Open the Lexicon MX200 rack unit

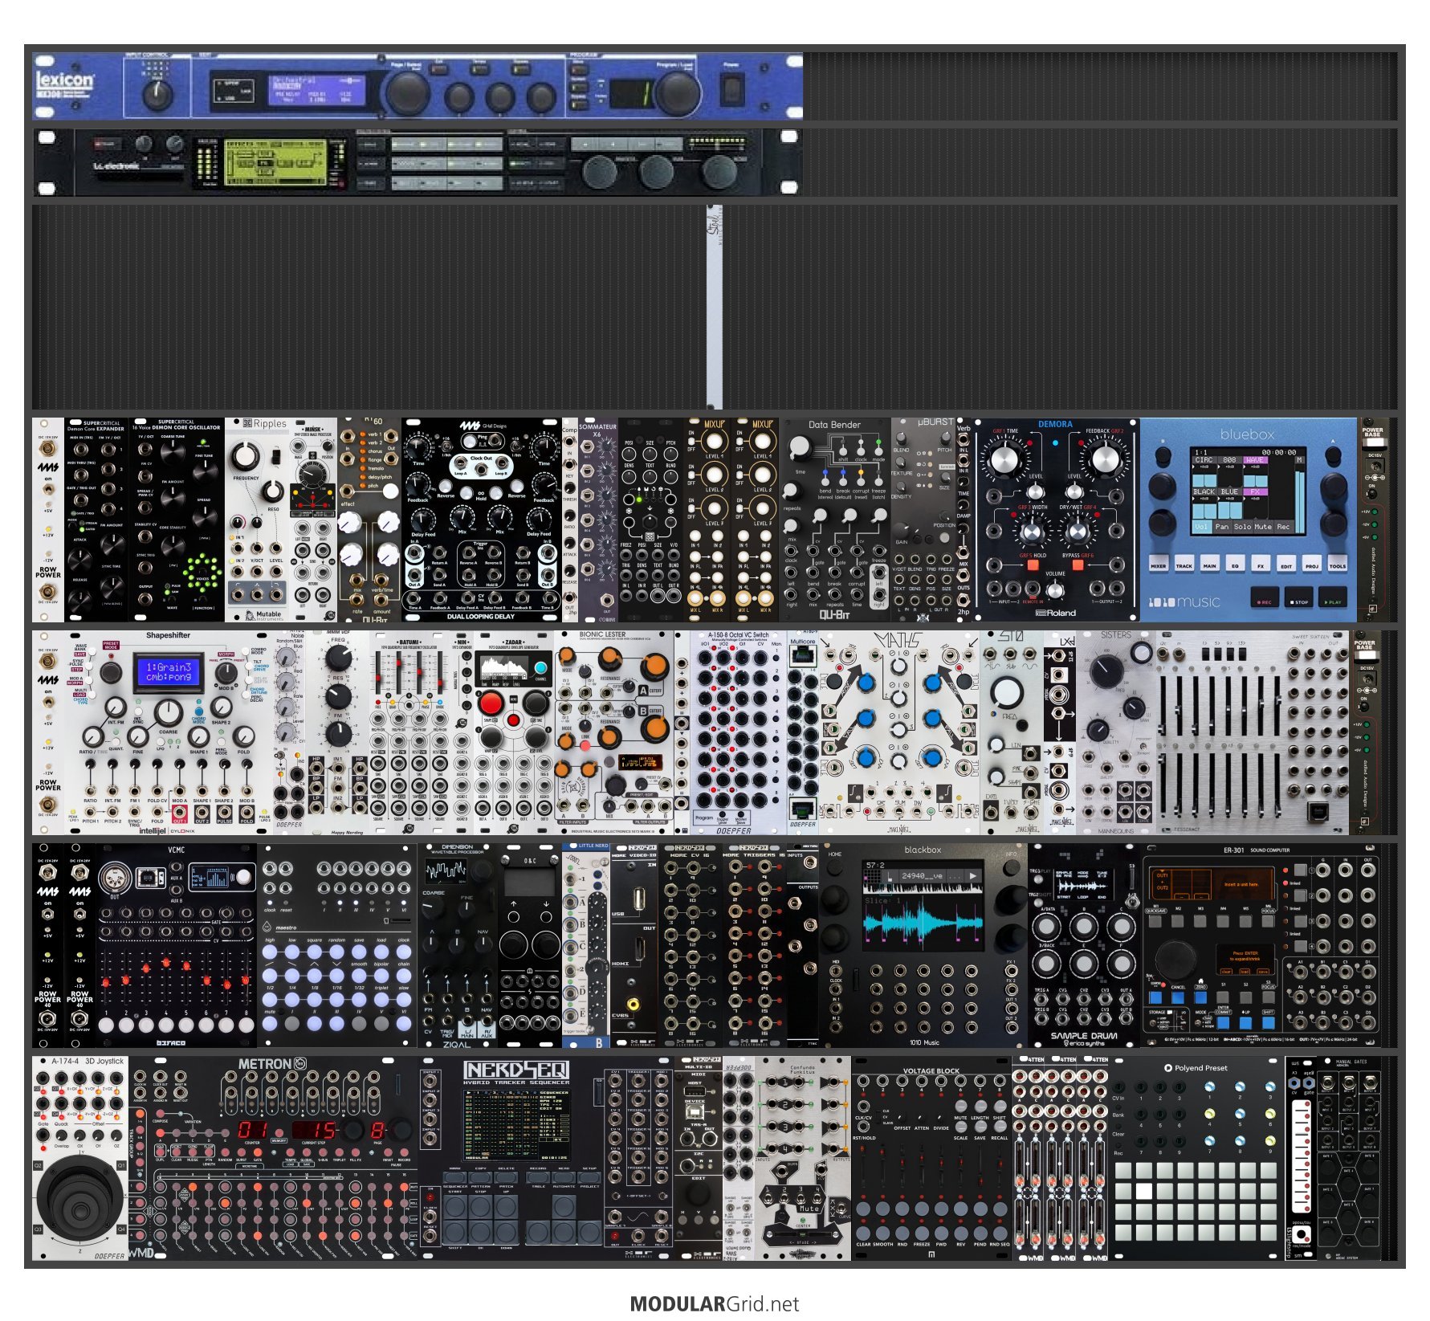[x=418, y=86]
